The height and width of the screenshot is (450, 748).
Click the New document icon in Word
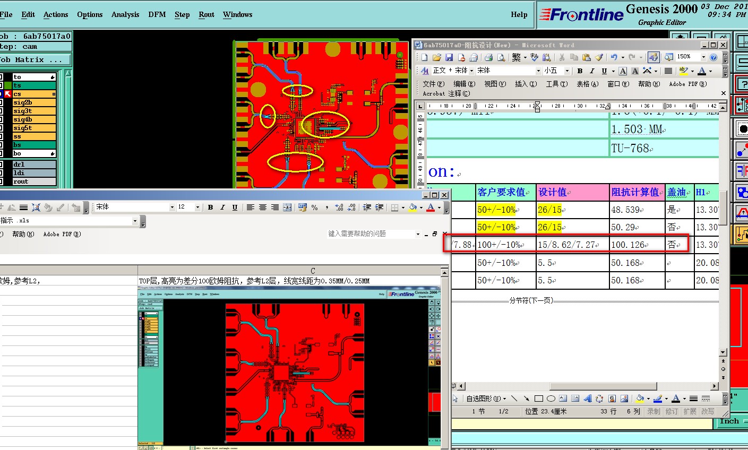[x=424, y=57]
